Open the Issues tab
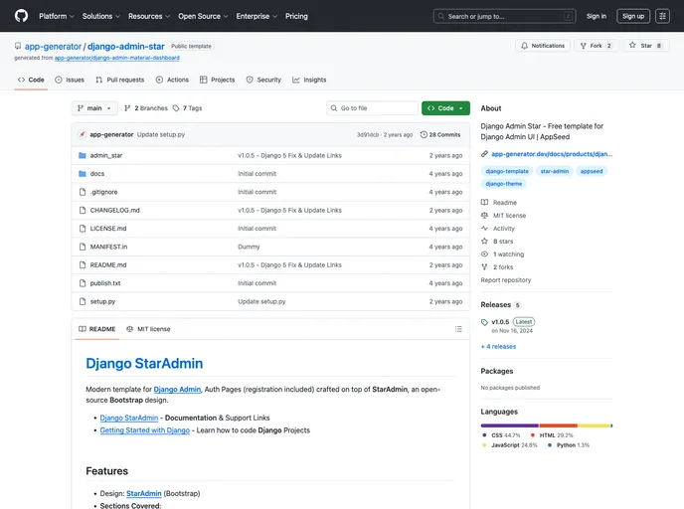684x509 pixels. (70, 80)
